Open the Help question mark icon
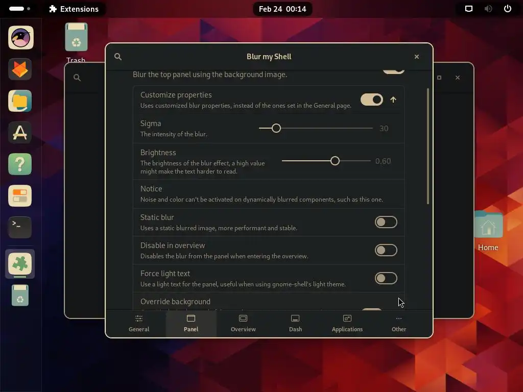The image size is (523, 392). 20,164
